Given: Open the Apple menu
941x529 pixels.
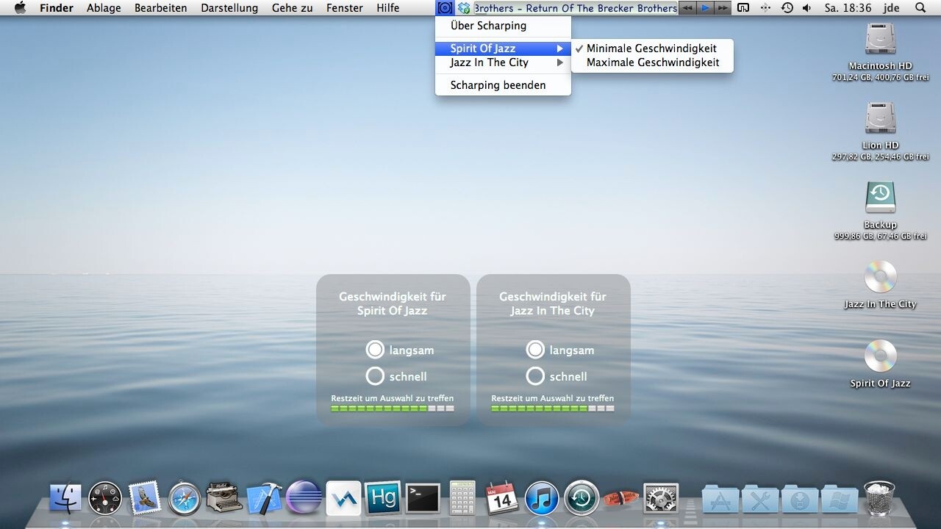Looking at the screenshot, I should tap(20, 8).
